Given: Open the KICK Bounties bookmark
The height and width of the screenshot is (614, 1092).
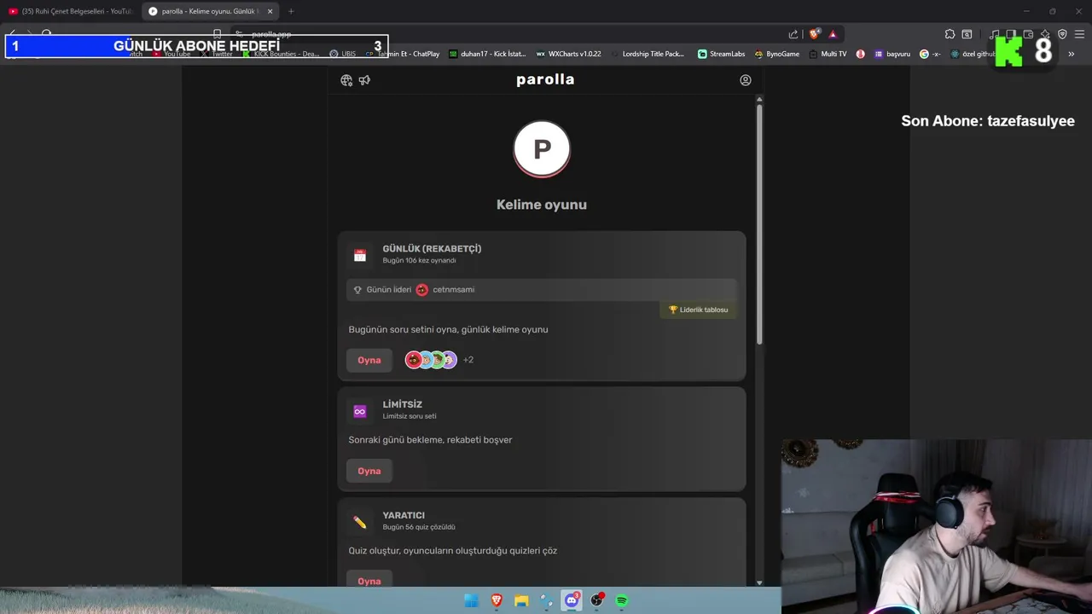Looking at the screenshot, I should (x=281, y=54).
